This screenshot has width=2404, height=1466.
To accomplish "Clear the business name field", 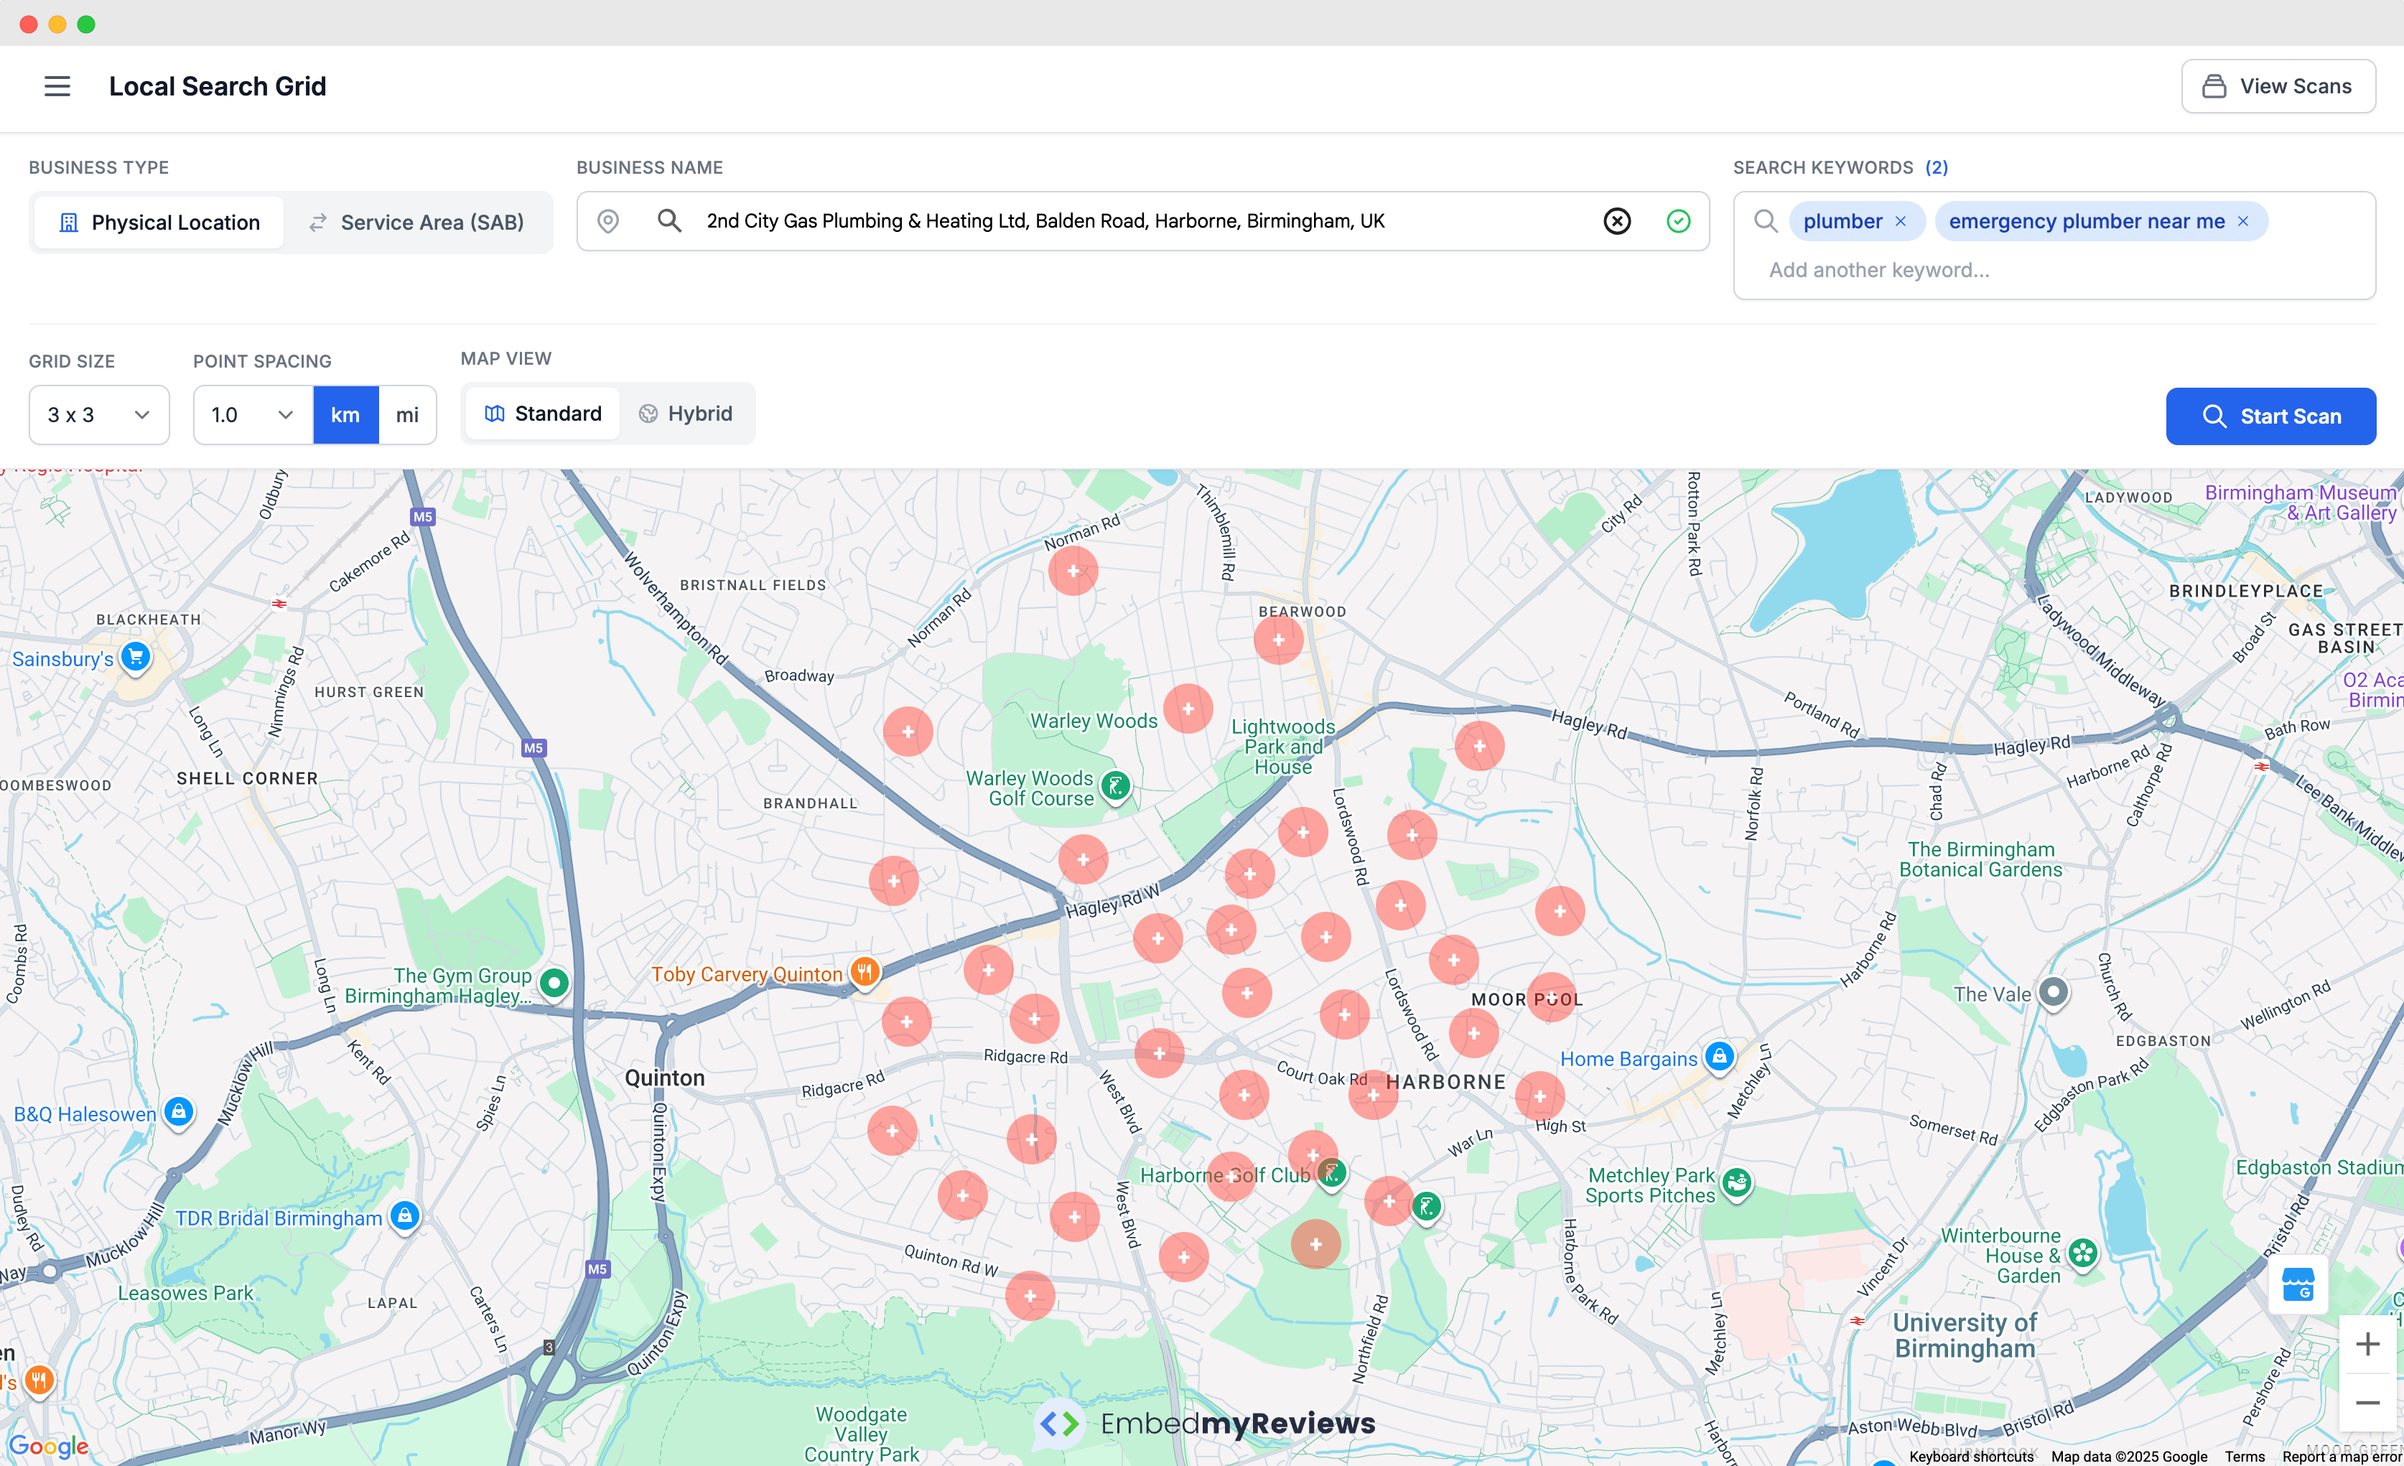I will (1616, 221).
